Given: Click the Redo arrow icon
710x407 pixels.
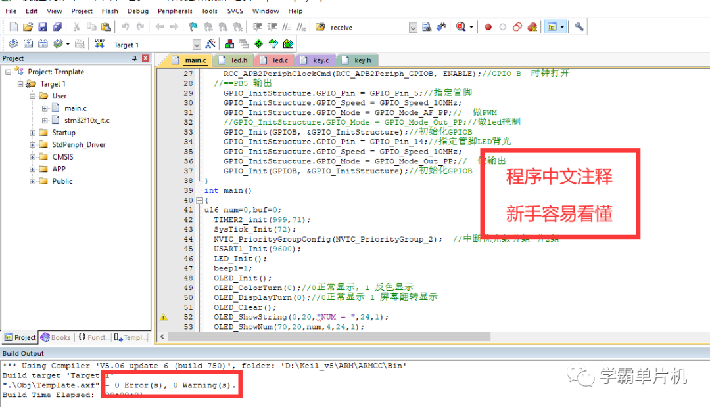Looking at the screenshot, I should (141, 27).
